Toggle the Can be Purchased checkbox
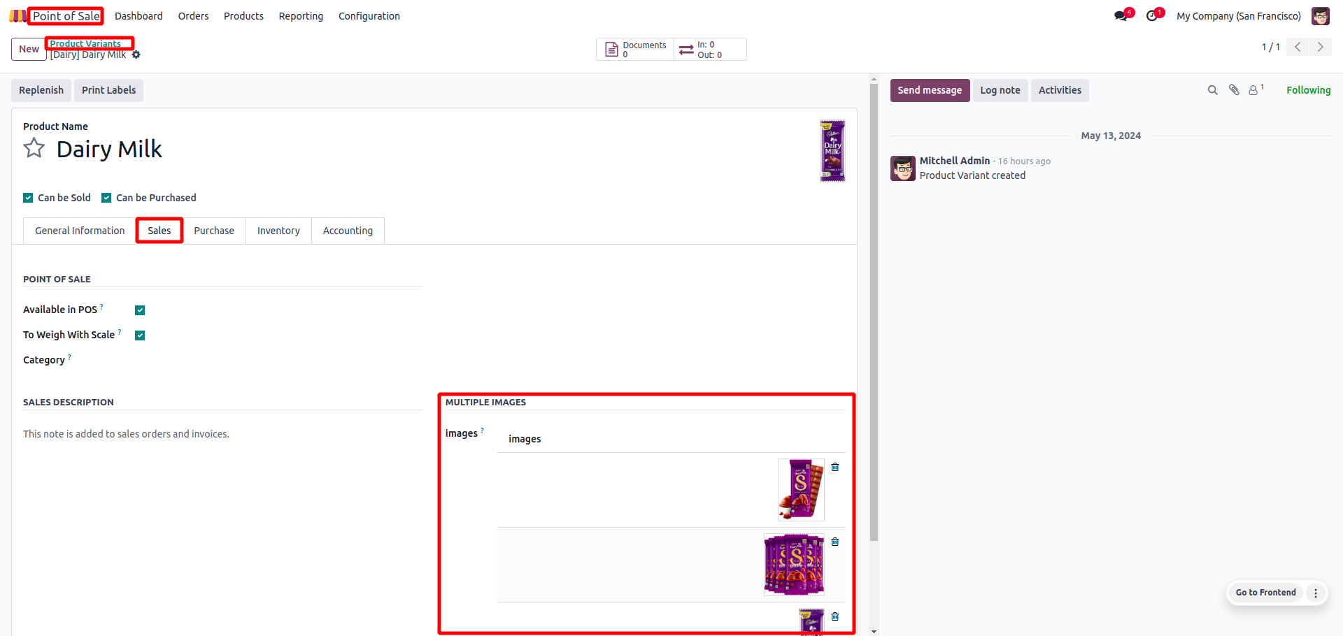The height and width of the screenshot is (636, 1343). (x=106, y=198)
